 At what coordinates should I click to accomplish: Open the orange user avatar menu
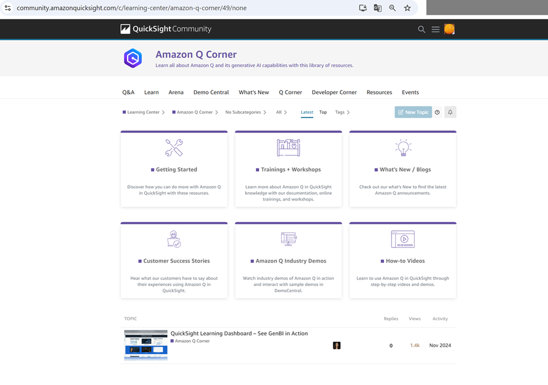point(449,29)
